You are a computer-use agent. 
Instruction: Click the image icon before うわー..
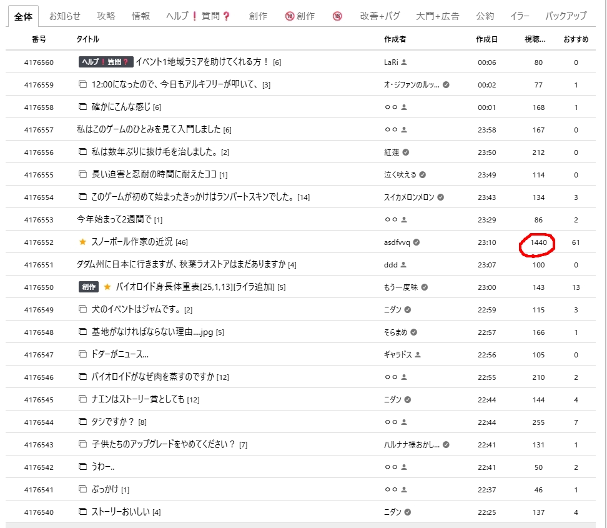[x=82, y=467]
